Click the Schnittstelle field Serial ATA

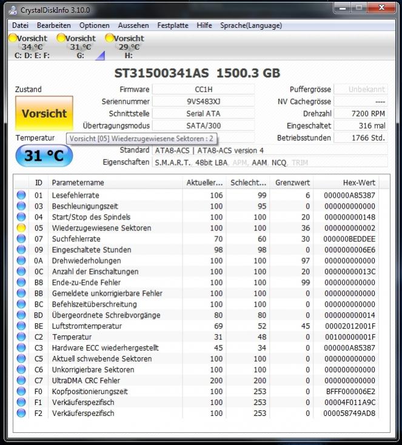tap(203, 113)
